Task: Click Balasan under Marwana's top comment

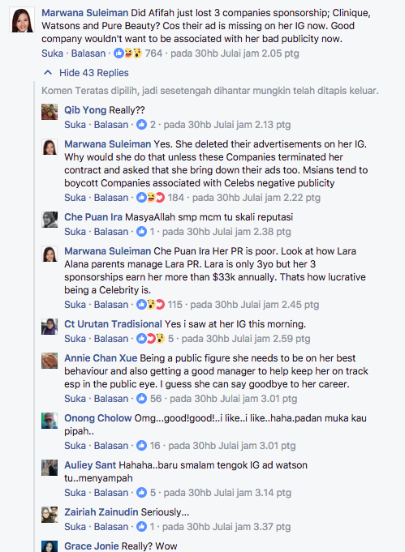Action: 88,53
